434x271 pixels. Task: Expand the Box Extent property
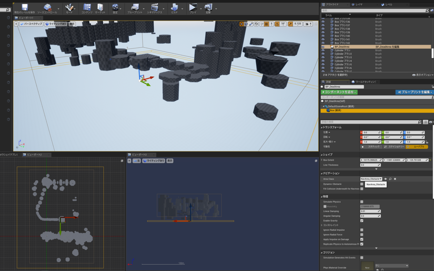(x=322, y=160)
